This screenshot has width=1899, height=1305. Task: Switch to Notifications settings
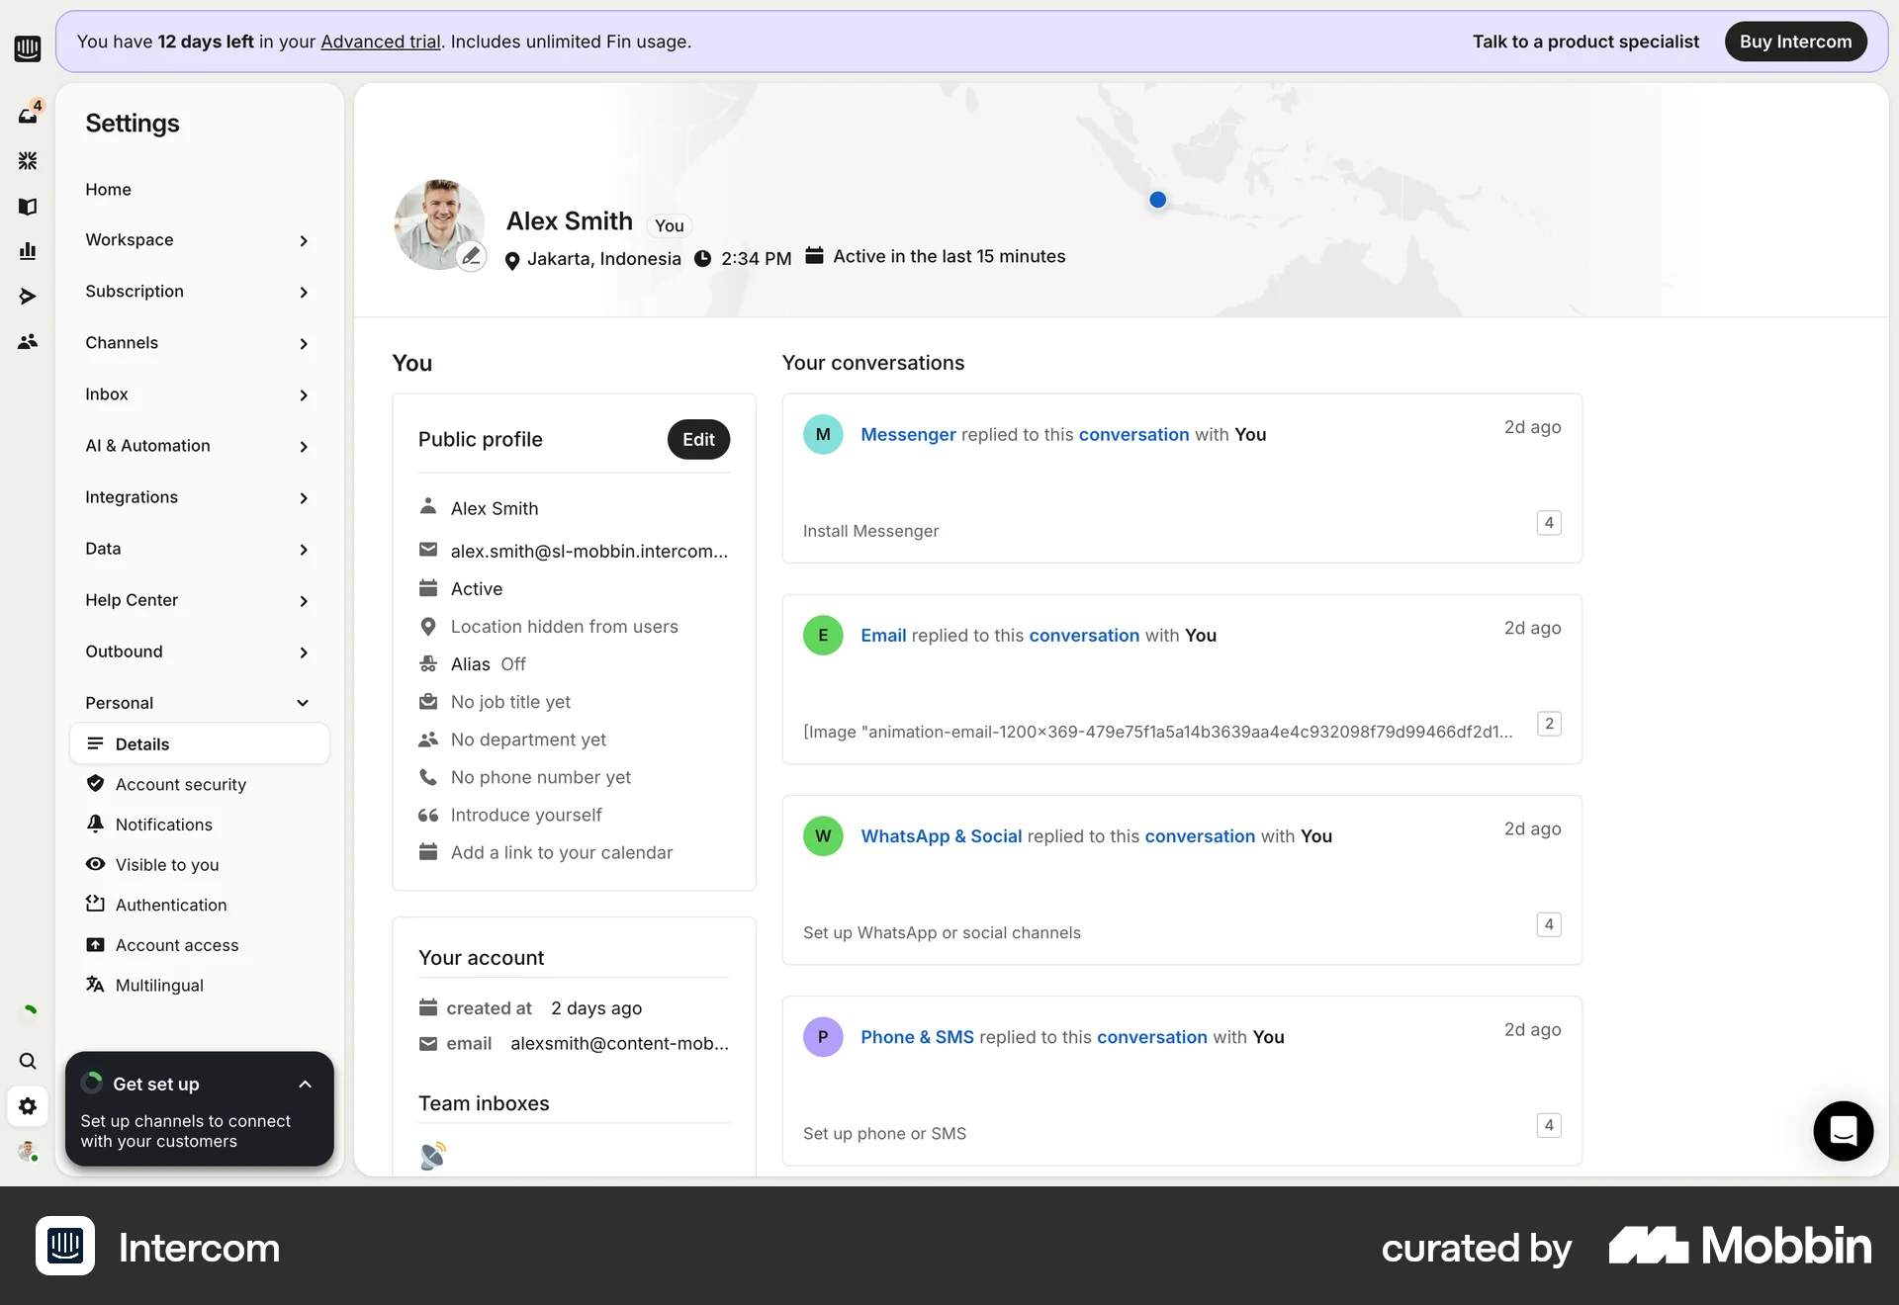pos(163,825)
